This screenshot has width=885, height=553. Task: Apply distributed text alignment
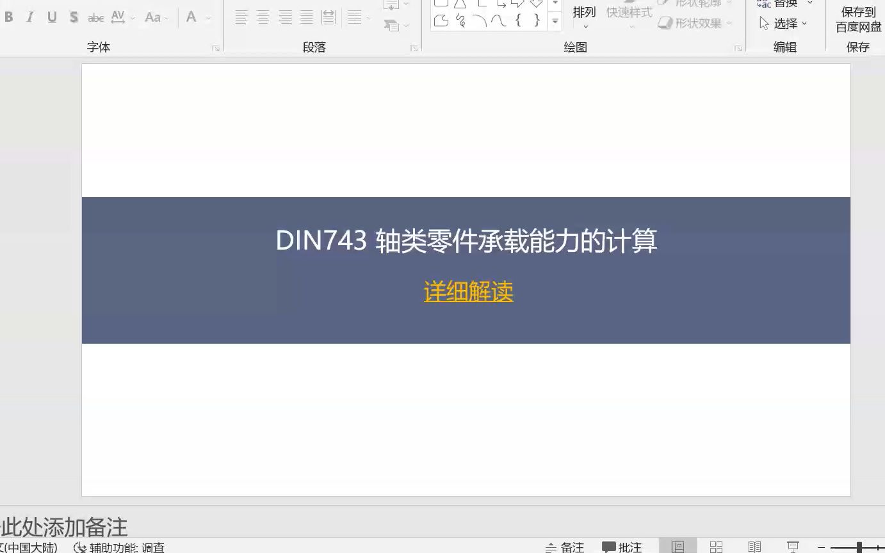coord(329,17)
